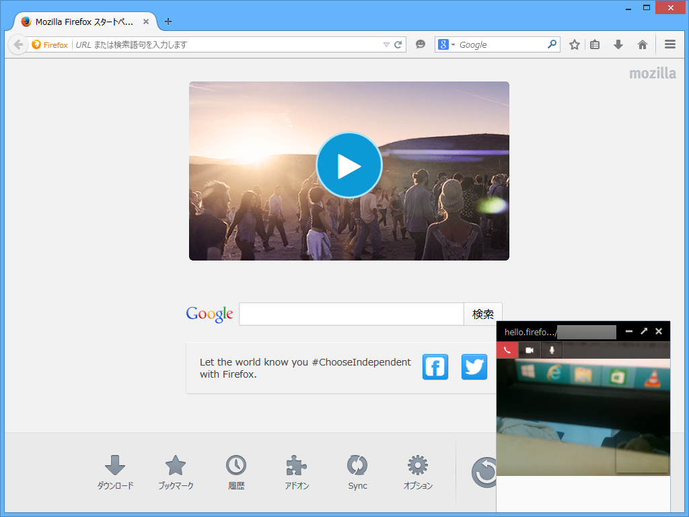Image resolution: width=689 pixels, height=517 pixels.
Task: Open Sync shortcut
Action: [357, 473]
